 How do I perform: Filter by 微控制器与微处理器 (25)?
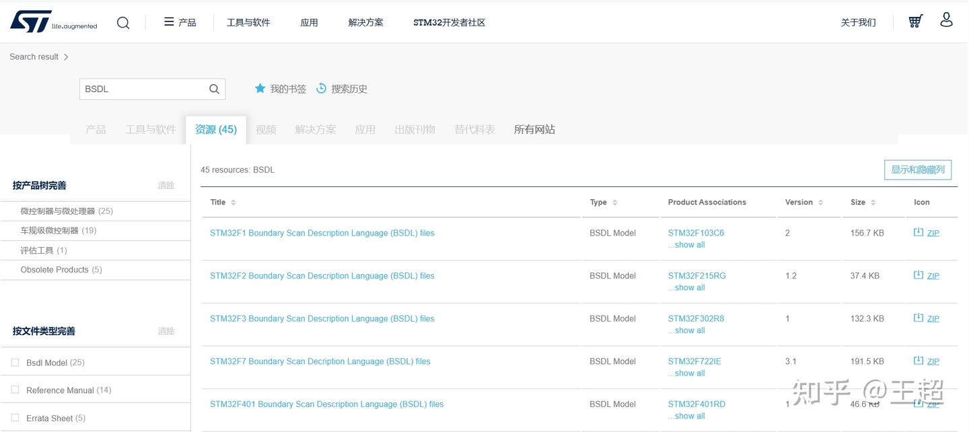tap(67, 211)
